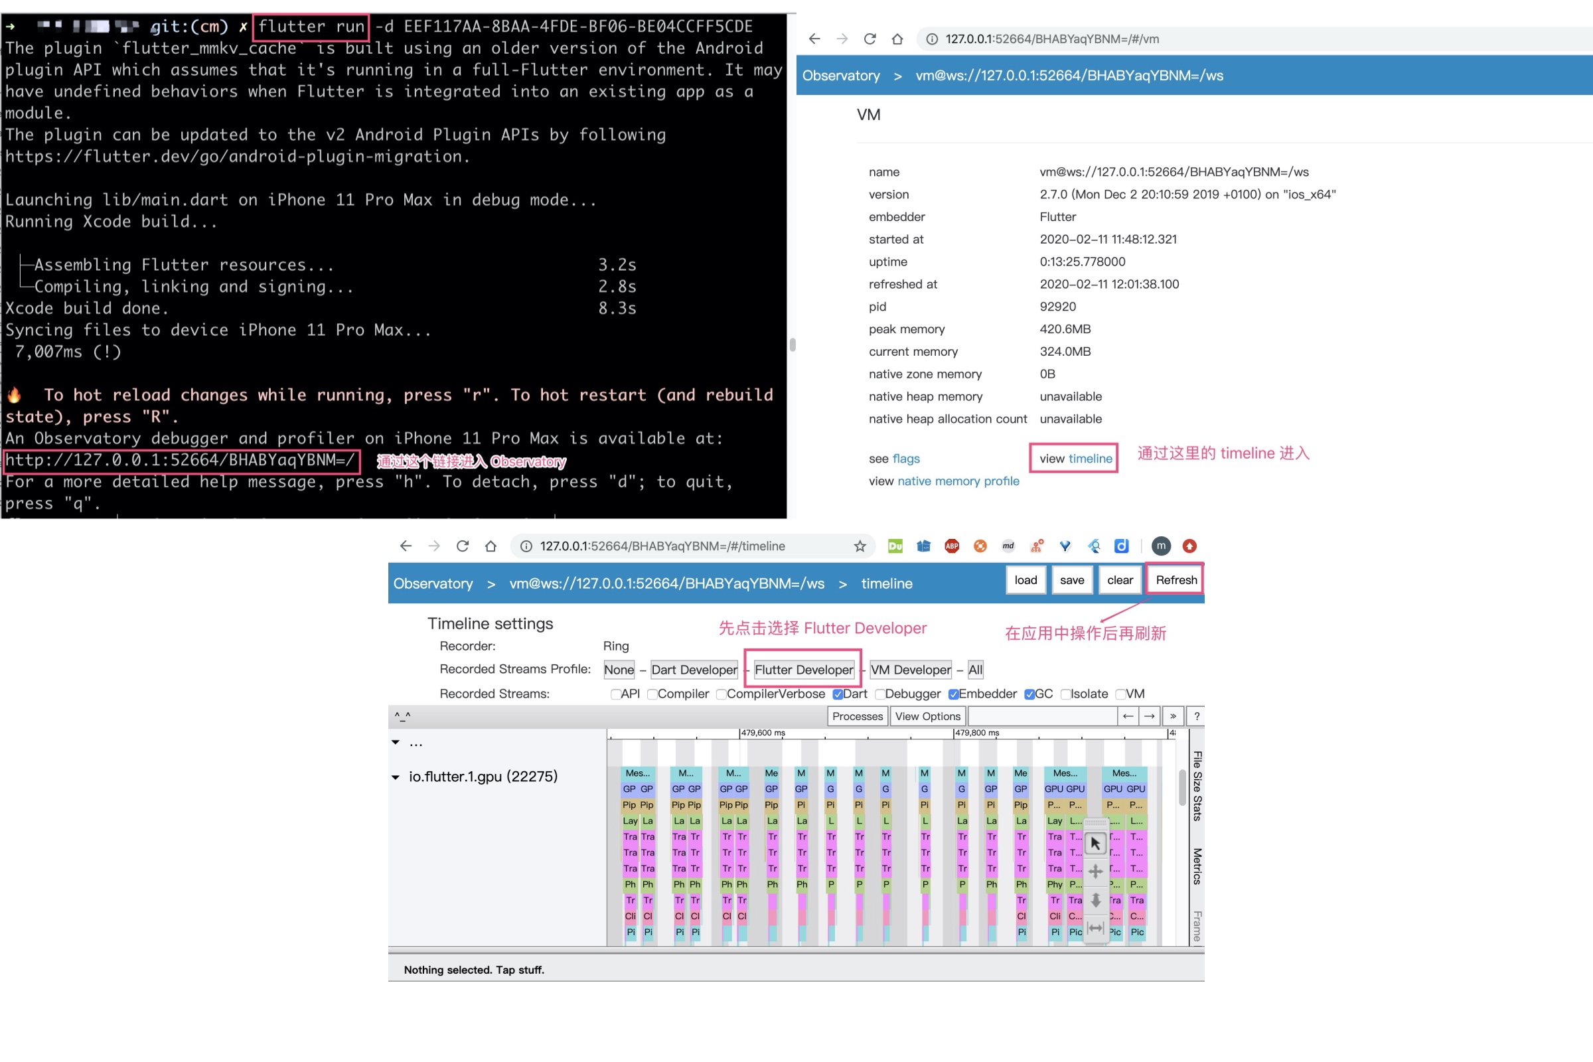Screen dimensions: 1593x1062
Task: Click site info icon in timeline address bar
Action: pyautogui.click(x=526, y=546)
